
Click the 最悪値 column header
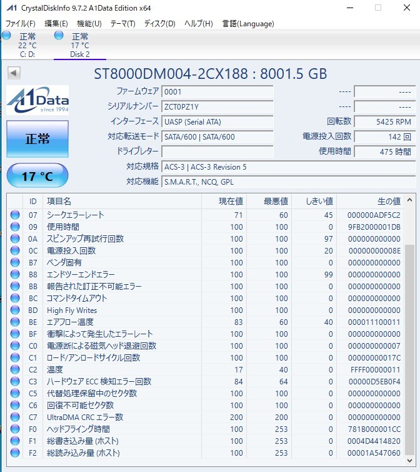point(269,201)
